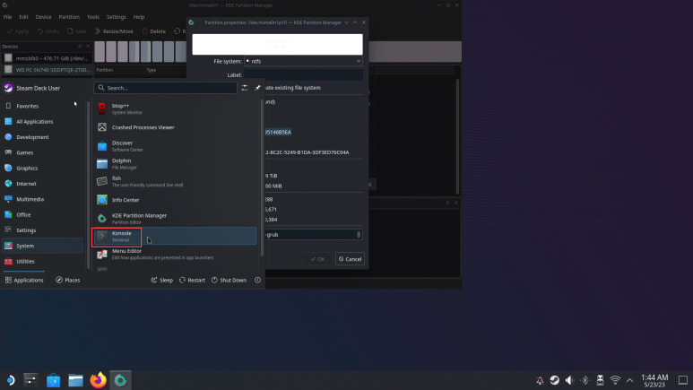Click the Steam Deck User avatar

pos(8,88)
